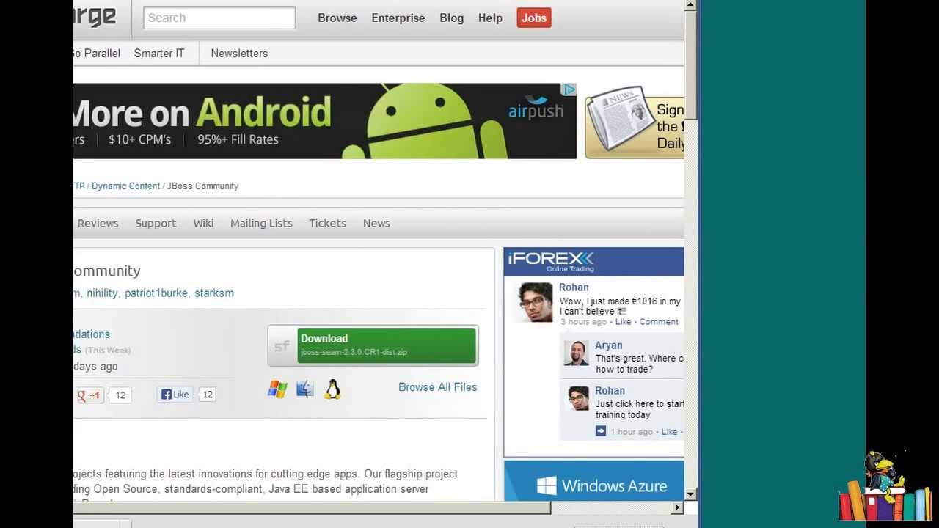Click the horizontal scrollbar thumb
The height and width of the screenshot is (528, 939).
pyautogui.click(x=312, y=507)
